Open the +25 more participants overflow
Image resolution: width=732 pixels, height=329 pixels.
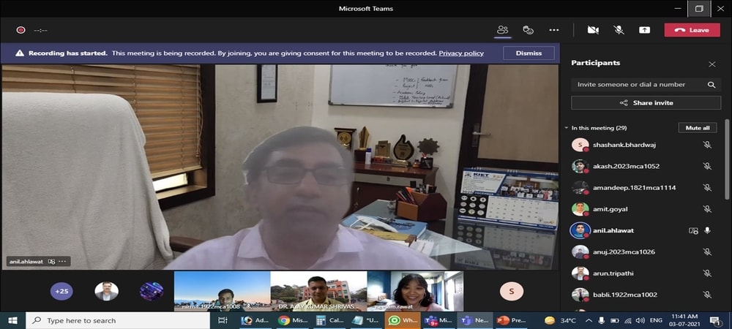point(61,291)
